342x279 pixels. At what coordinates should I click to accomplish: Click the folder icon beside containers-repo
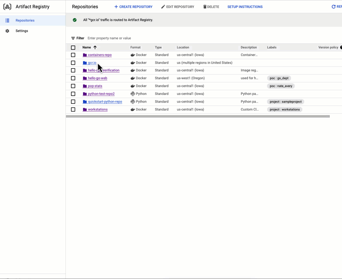tap(85, 55)
